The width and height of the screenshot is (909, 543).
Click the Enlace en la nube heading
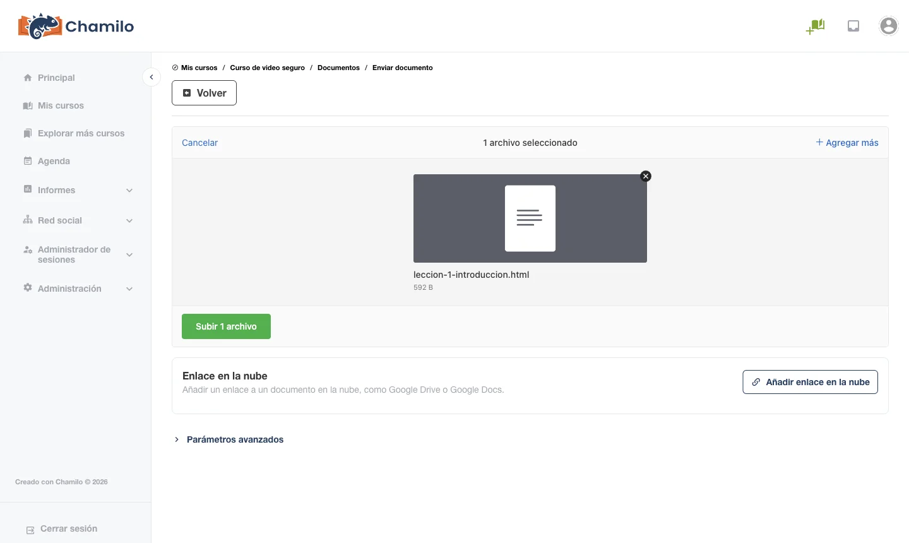point(225,376)
